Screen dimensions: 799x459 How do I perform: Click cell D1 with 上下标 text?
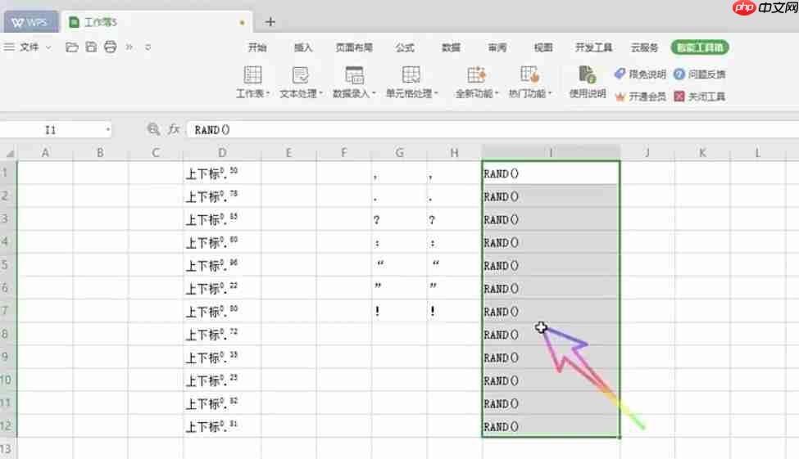222,173
